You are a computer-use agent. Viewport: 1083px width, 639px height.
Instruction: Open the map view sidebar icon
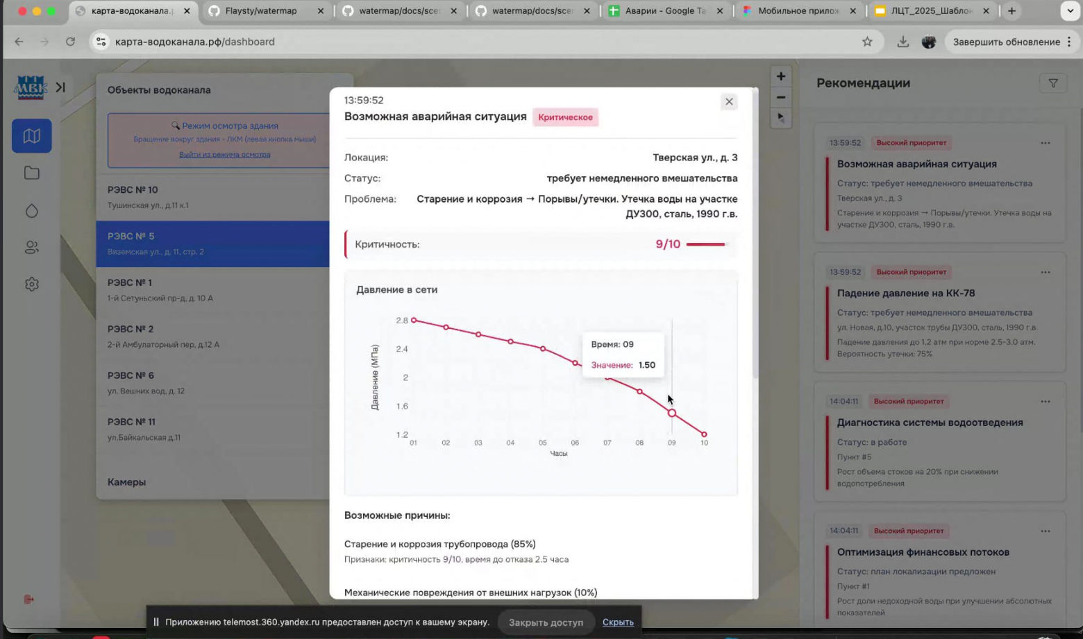(x=31, y=136)
